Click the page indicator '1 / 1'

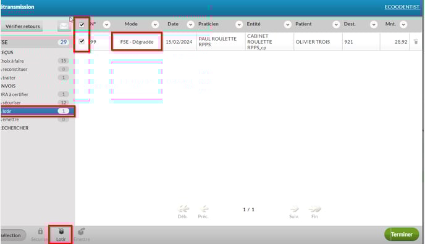point(248,209)
